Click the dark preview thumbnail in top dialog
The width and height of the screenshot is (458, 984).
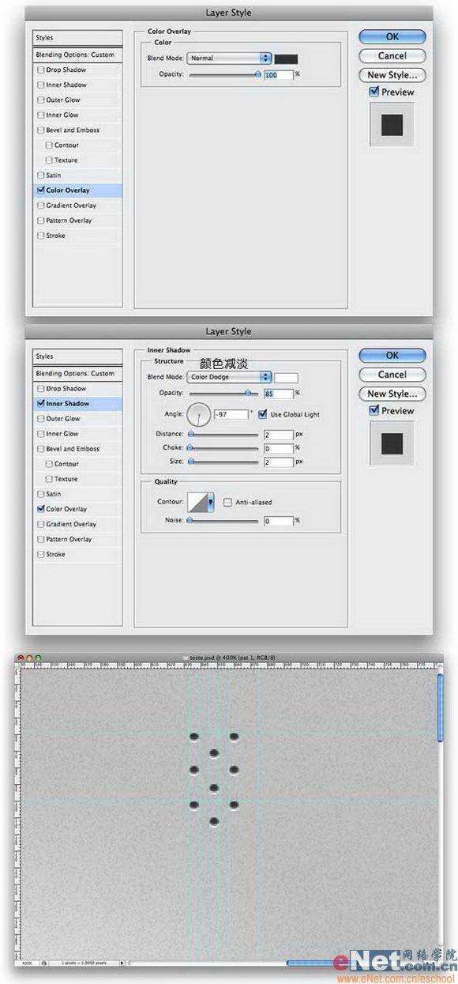(392, 124)
